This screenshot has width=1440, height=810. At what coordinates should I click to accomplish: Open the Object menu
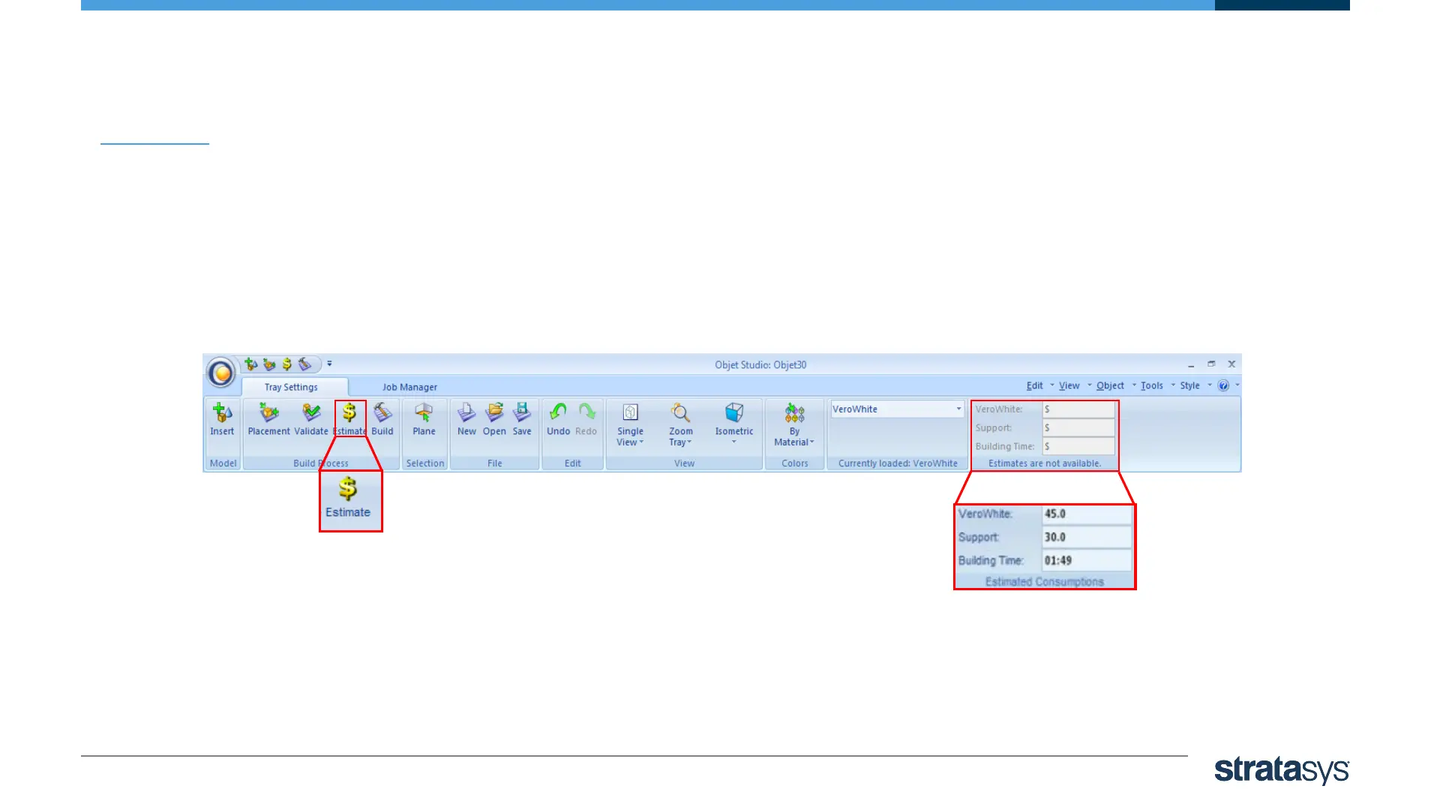(x=1110, y=386)
